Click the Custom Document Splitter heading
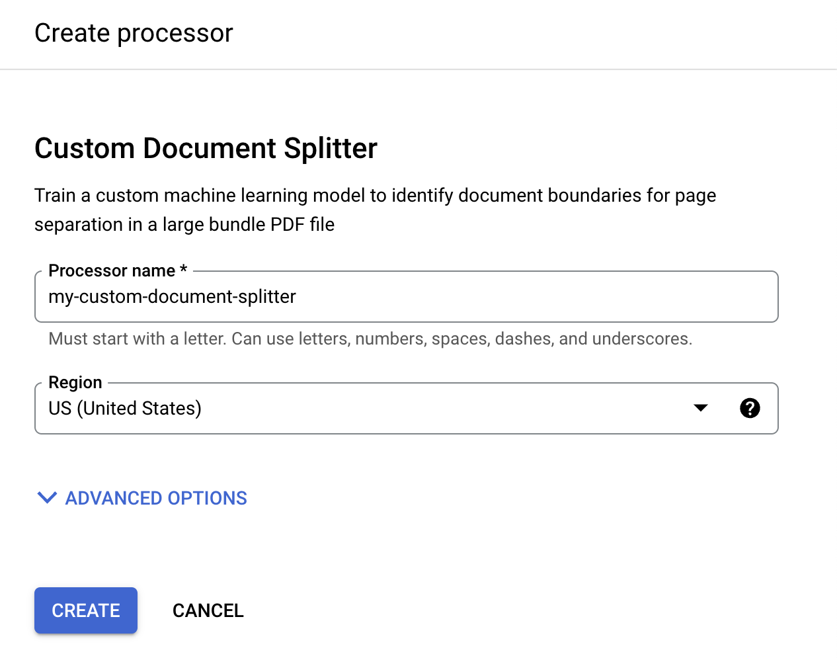Screen dimensions: 837x660 pyautogui.click(x=206, y=148)
